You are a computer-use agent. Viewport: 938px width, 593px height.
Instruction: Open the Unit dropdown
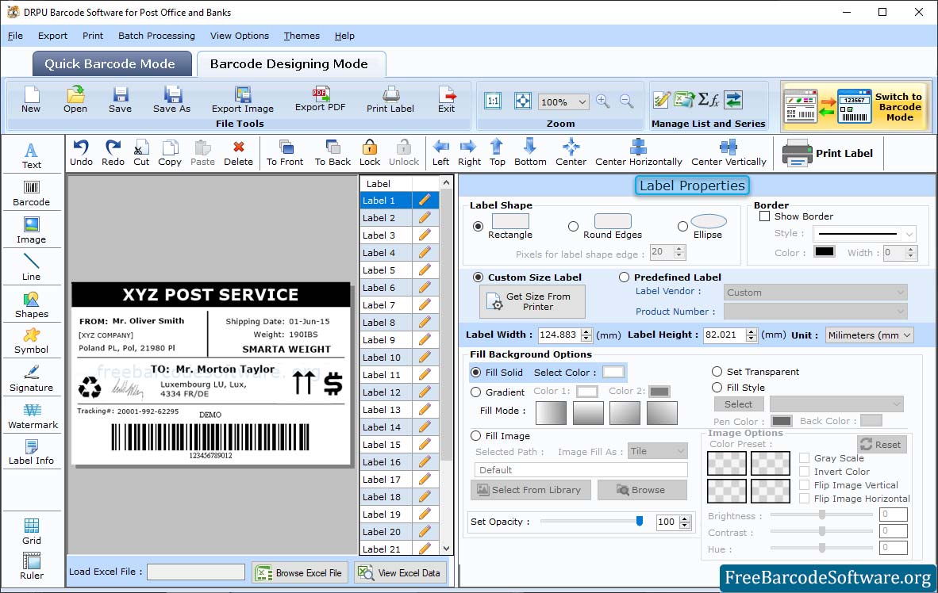point(869,335)
